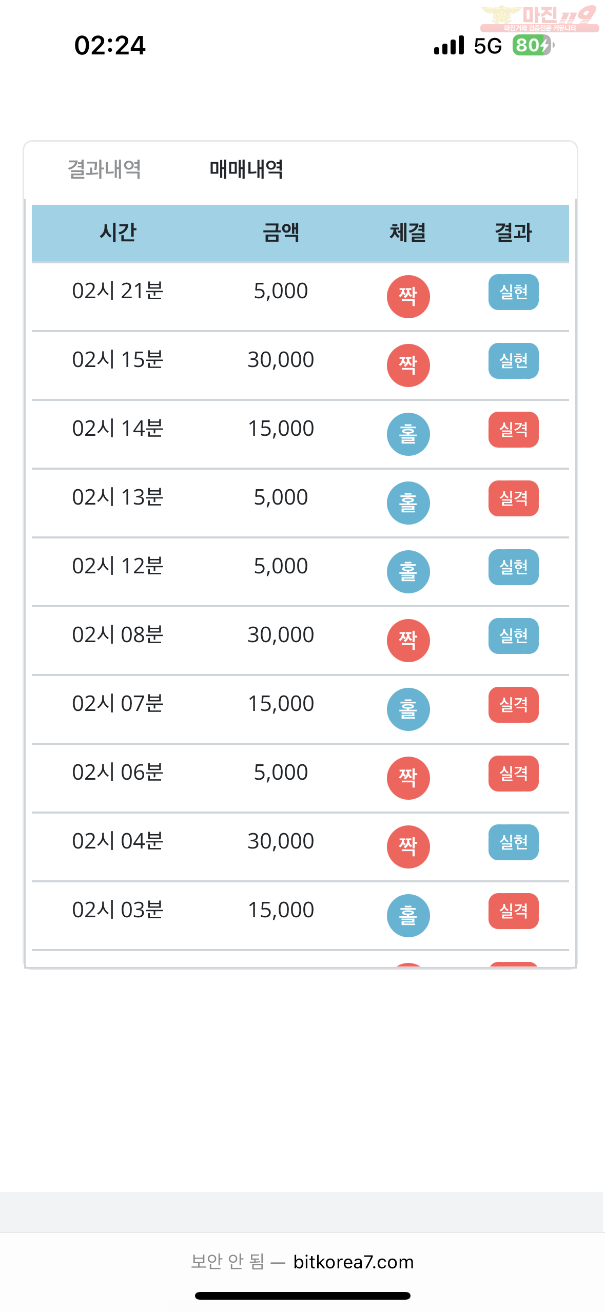Tap the 실현 result label for 02시 21분
Screen dimensions: 605x1312
click(x=513, y=292)
